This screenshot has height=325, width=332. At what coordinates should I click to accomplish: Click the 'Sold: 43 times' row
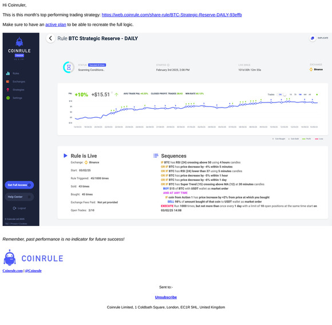click(x=80, y=187)
